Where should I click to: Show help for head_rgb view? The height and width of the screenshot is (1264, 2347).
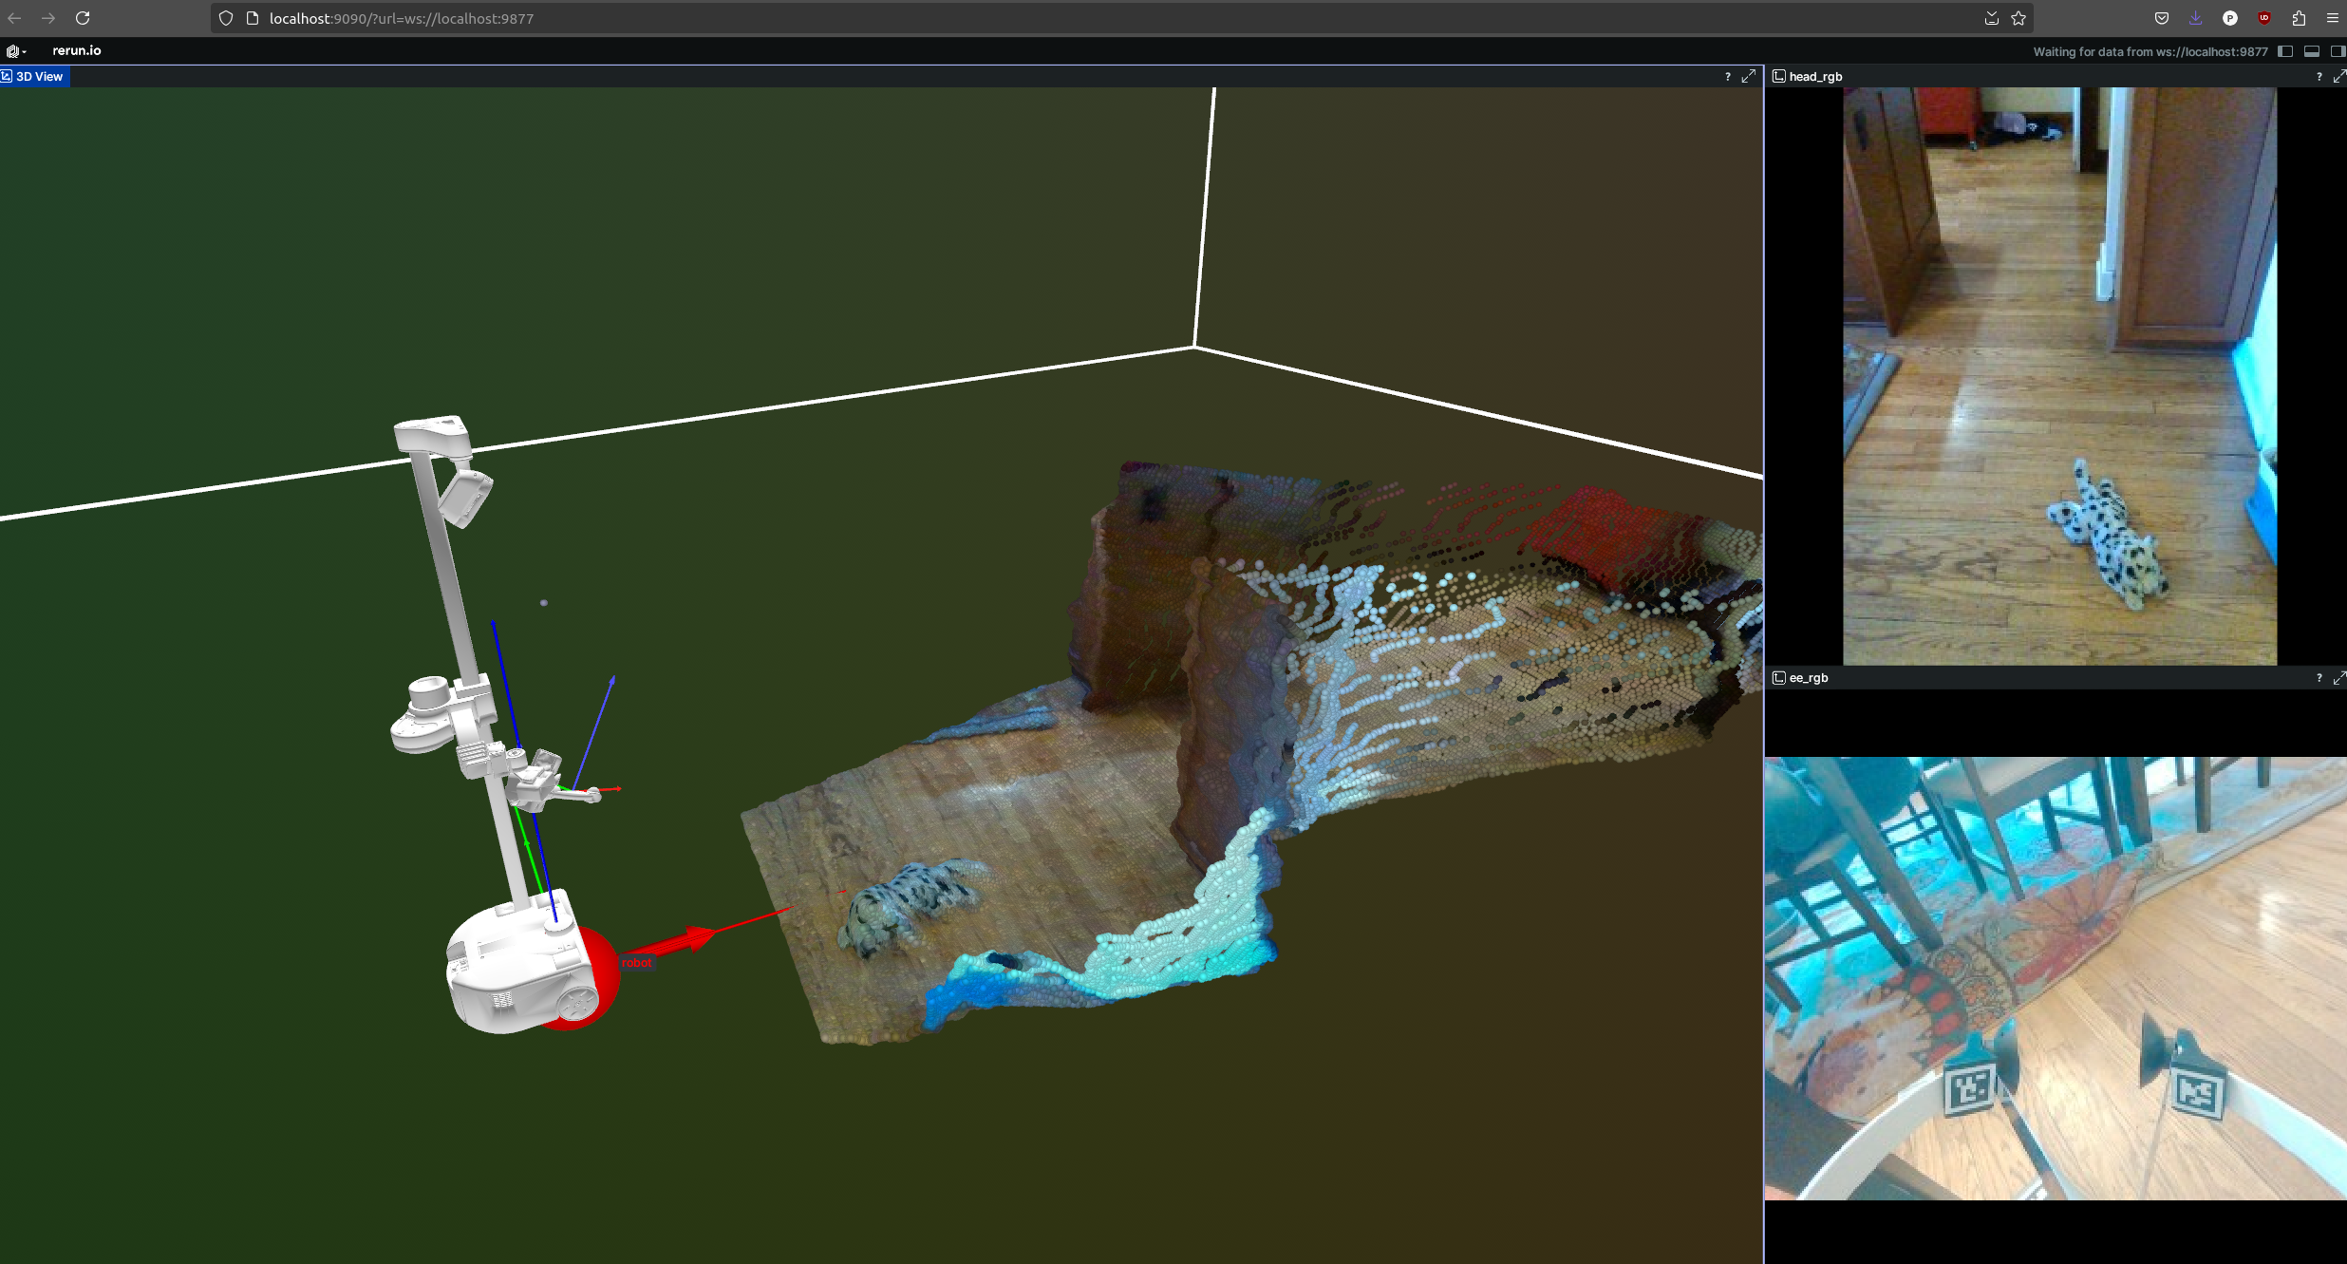point(2319,77)
